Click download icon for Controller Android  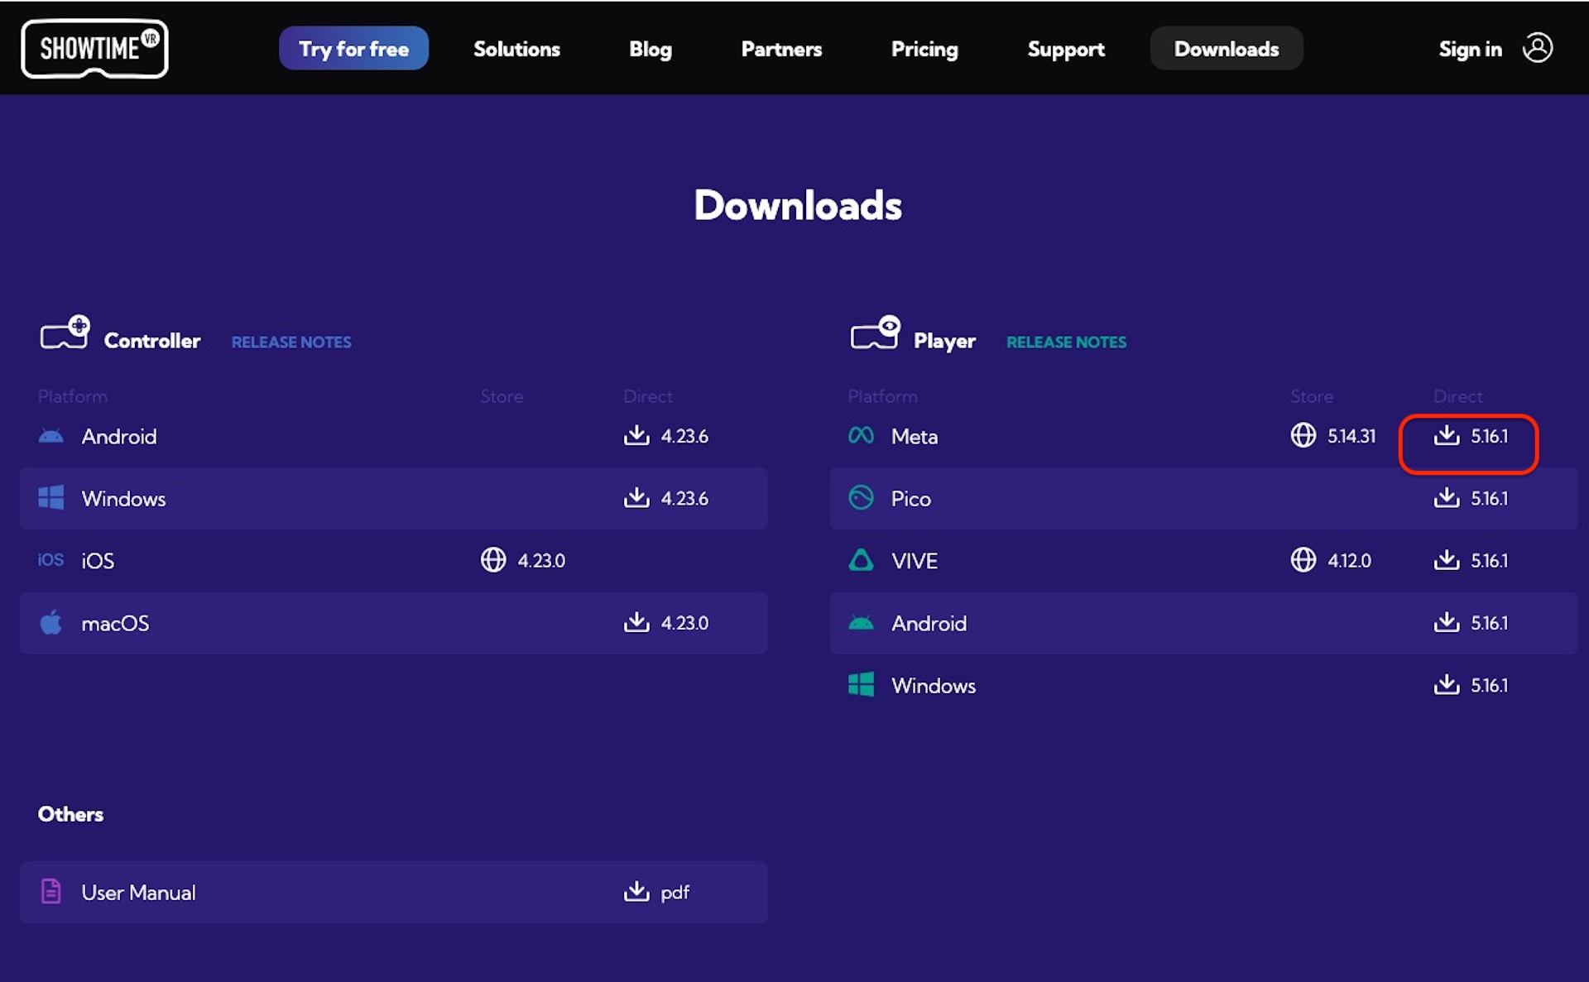click(x=636, y=435)
